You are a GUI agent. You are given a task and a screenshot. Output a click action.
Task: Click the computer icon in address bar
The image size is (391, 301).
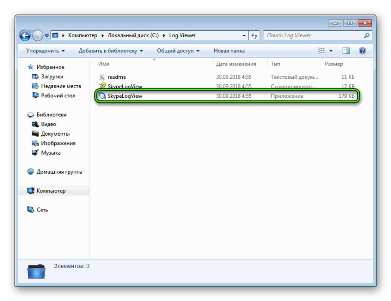(x=55, y=35)
